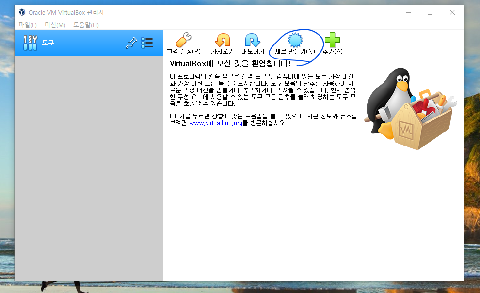480x293 pixels.
Task: Open the list menu icon in 도구 row
Action: click(x=147, y=43)
